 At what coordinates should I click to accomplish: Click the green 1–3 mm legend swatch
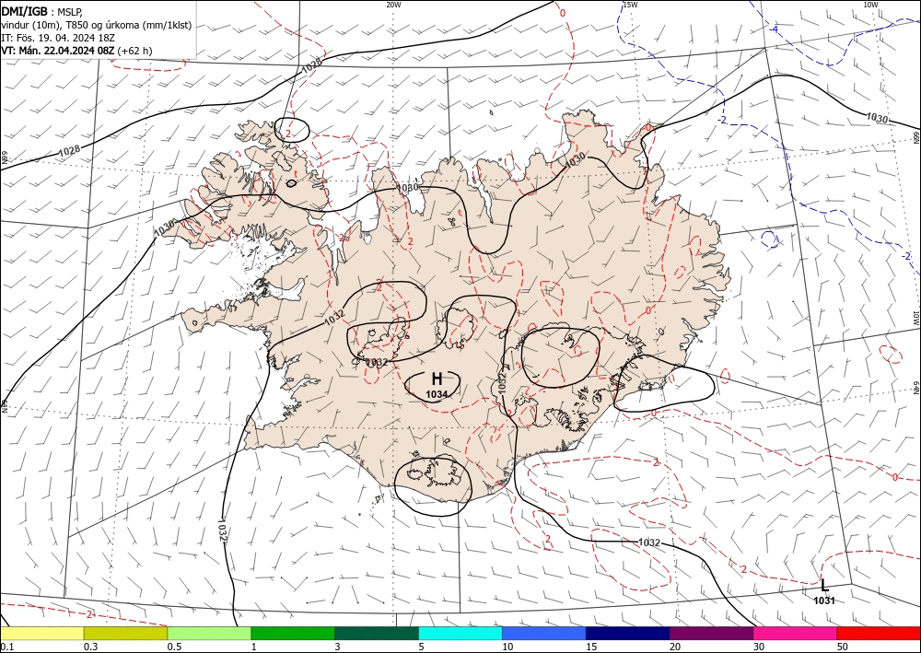point(293,633)
